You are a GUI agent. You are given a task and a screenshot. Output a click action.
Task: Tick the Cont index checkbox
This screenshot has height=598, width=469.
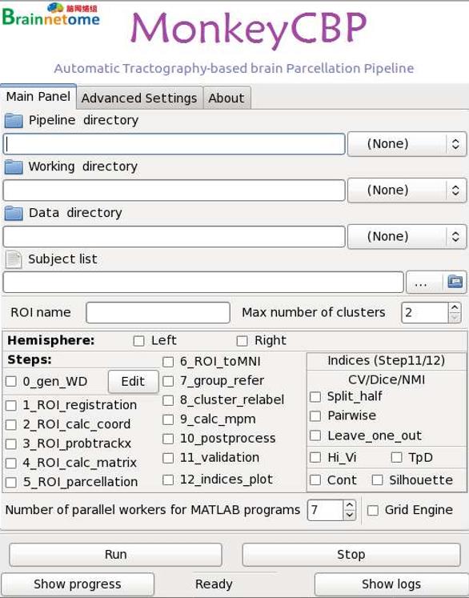pyautogui.click(x=315, y=480)
